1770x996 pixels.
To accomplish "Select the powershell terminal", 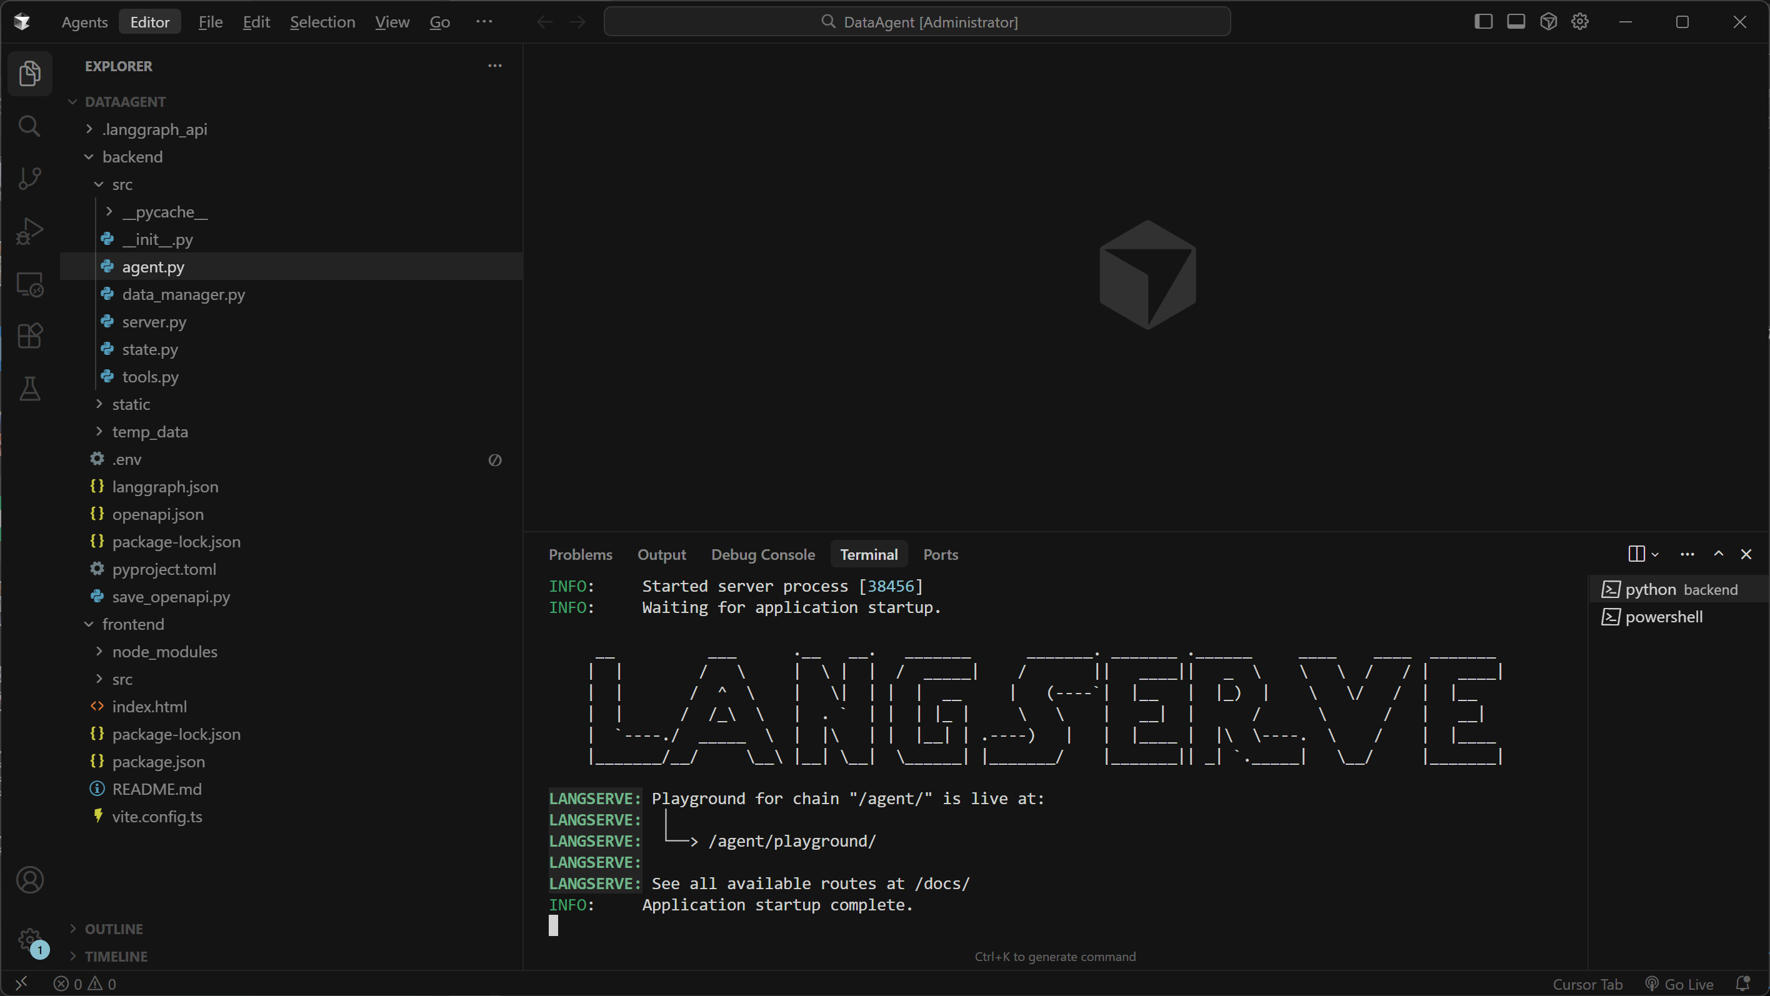I will [1679, 617].
